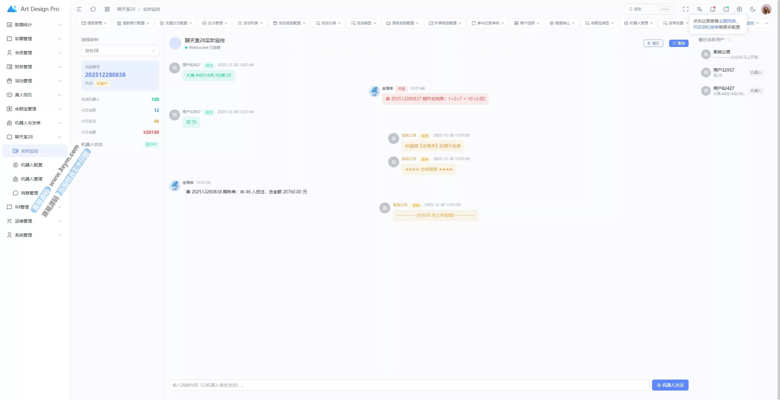This screenshot has width=780, height=400.
Task: Open the quick entry grid icon
Action: point(107,9)
